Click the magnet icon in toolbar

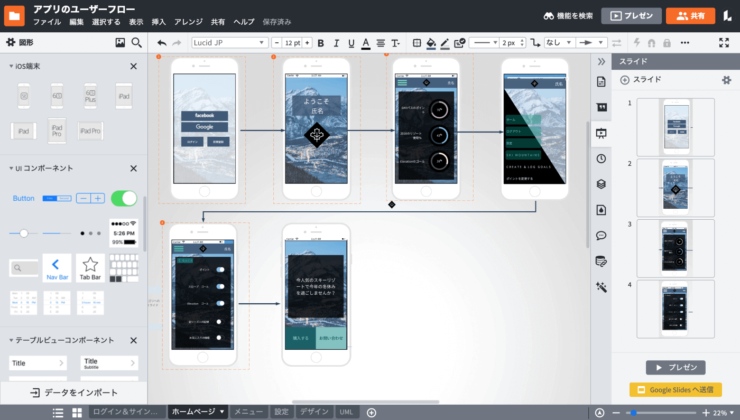[x=651, y=43]
